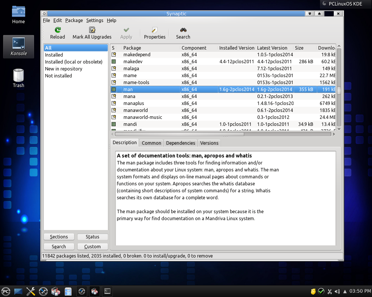372x297 pixels.
Task: Select the Description tab
Action: click(x=125, y=142)
